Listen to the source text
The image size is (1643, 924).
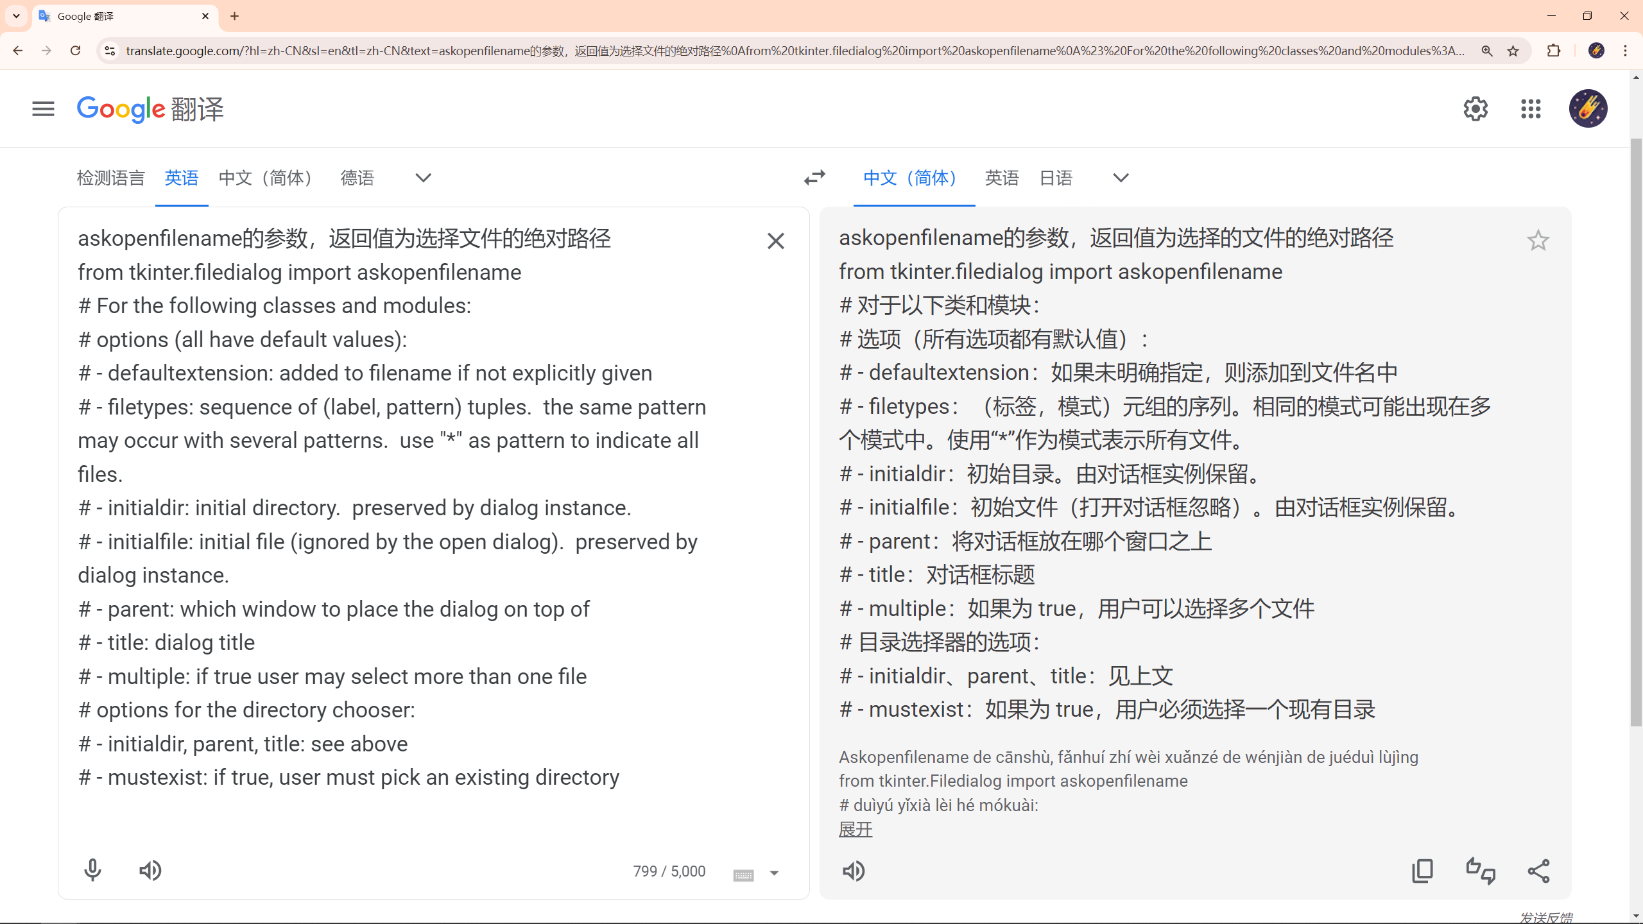point(150,871)
